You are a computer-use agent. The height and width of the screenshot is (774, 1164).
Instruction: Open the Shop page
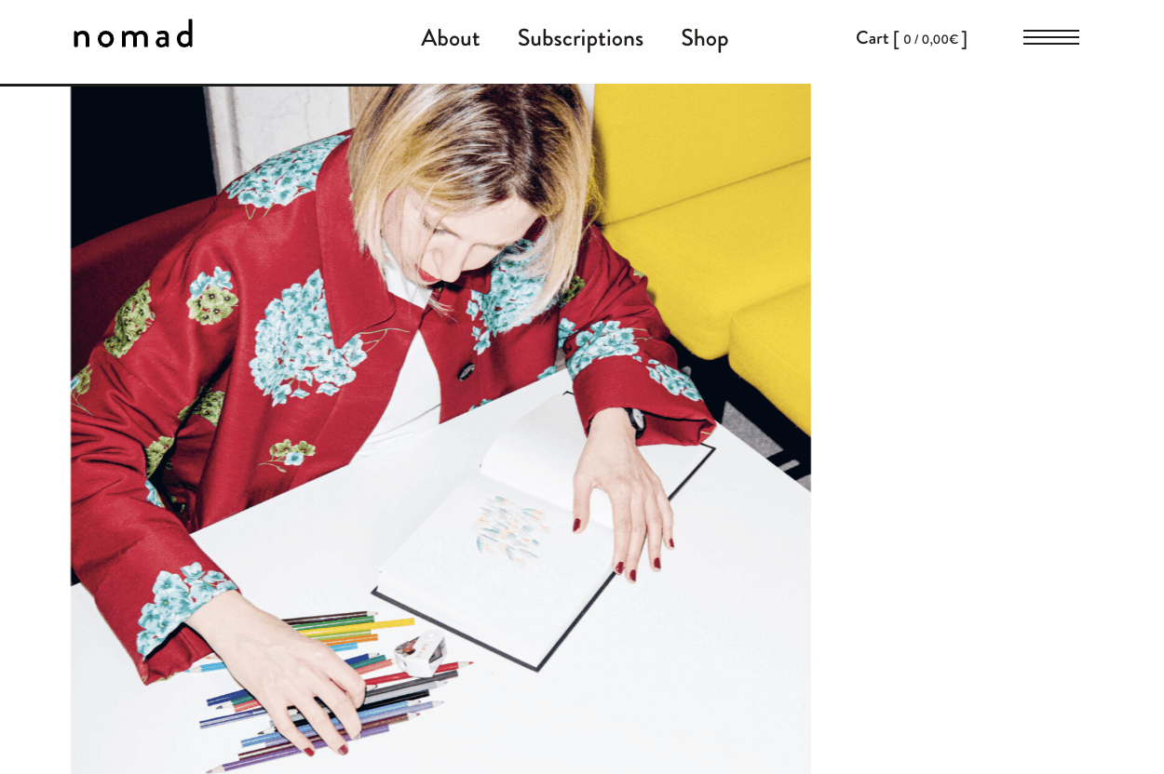[704, 38]
